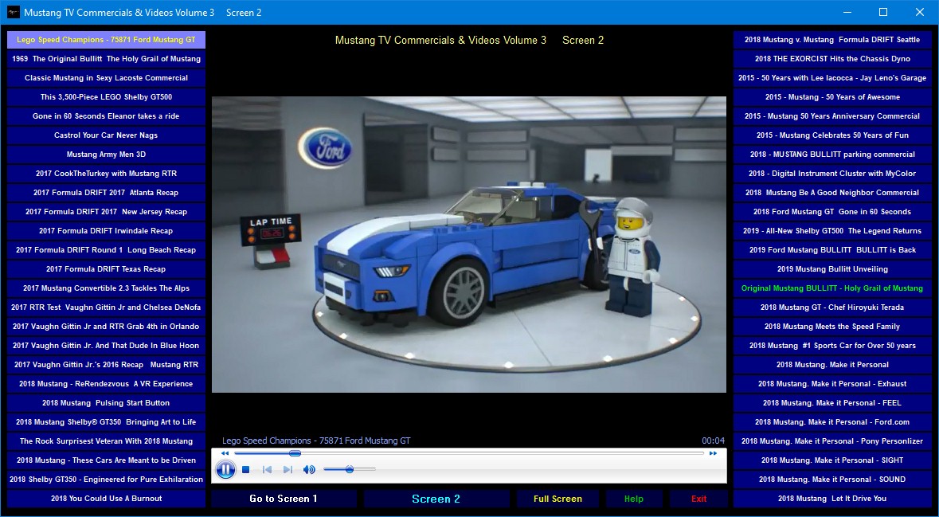This screenshot has width=939, height=517.
Task: Play 2018 Mustang Let It Drive You
Action: click(x=832, y=499)
